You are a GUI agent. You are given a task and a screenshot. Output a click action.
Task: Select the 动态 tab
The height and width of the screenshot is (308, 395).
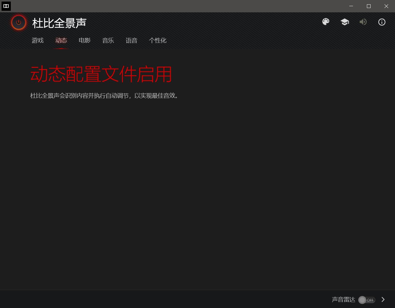[61, 40]
